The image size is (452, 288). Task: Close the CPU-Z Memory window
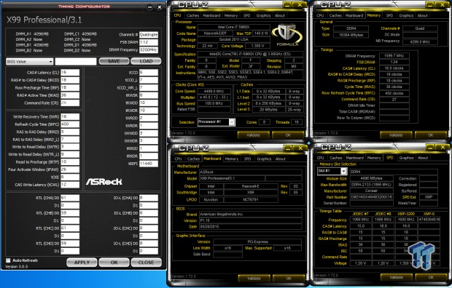(443, 5)
